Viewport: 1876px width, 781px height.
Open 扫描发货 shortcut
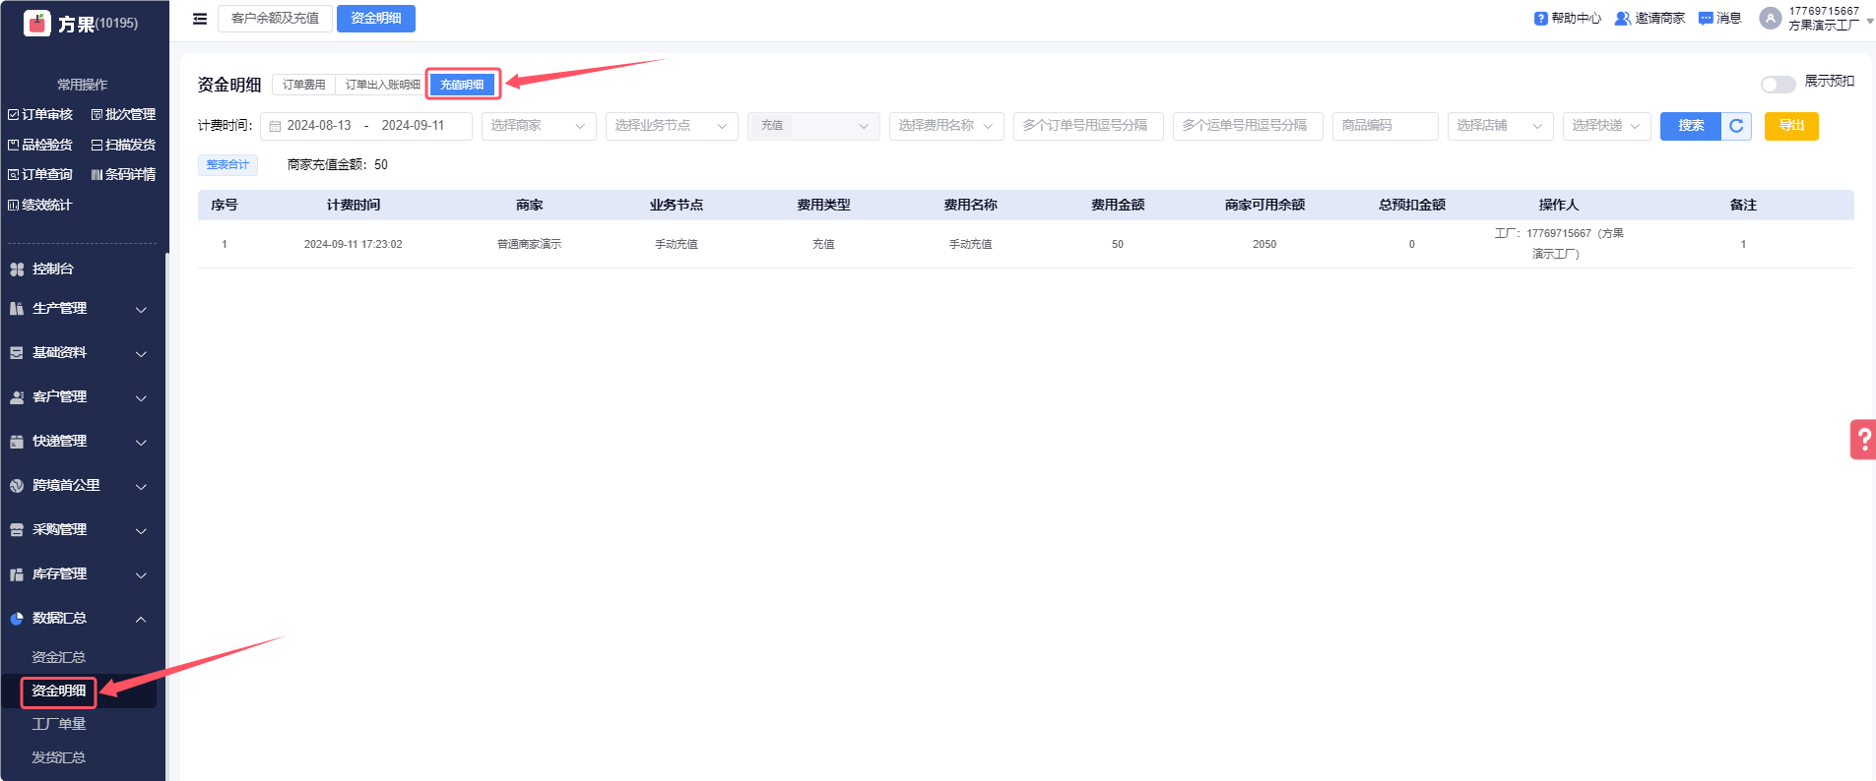point(124,145)
